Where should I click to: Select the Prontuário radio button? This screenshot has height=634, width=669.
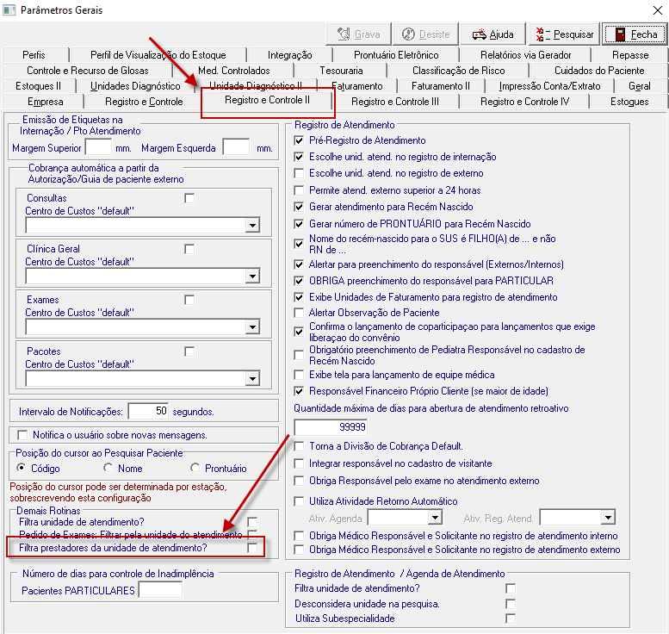(x=195, y=468)
